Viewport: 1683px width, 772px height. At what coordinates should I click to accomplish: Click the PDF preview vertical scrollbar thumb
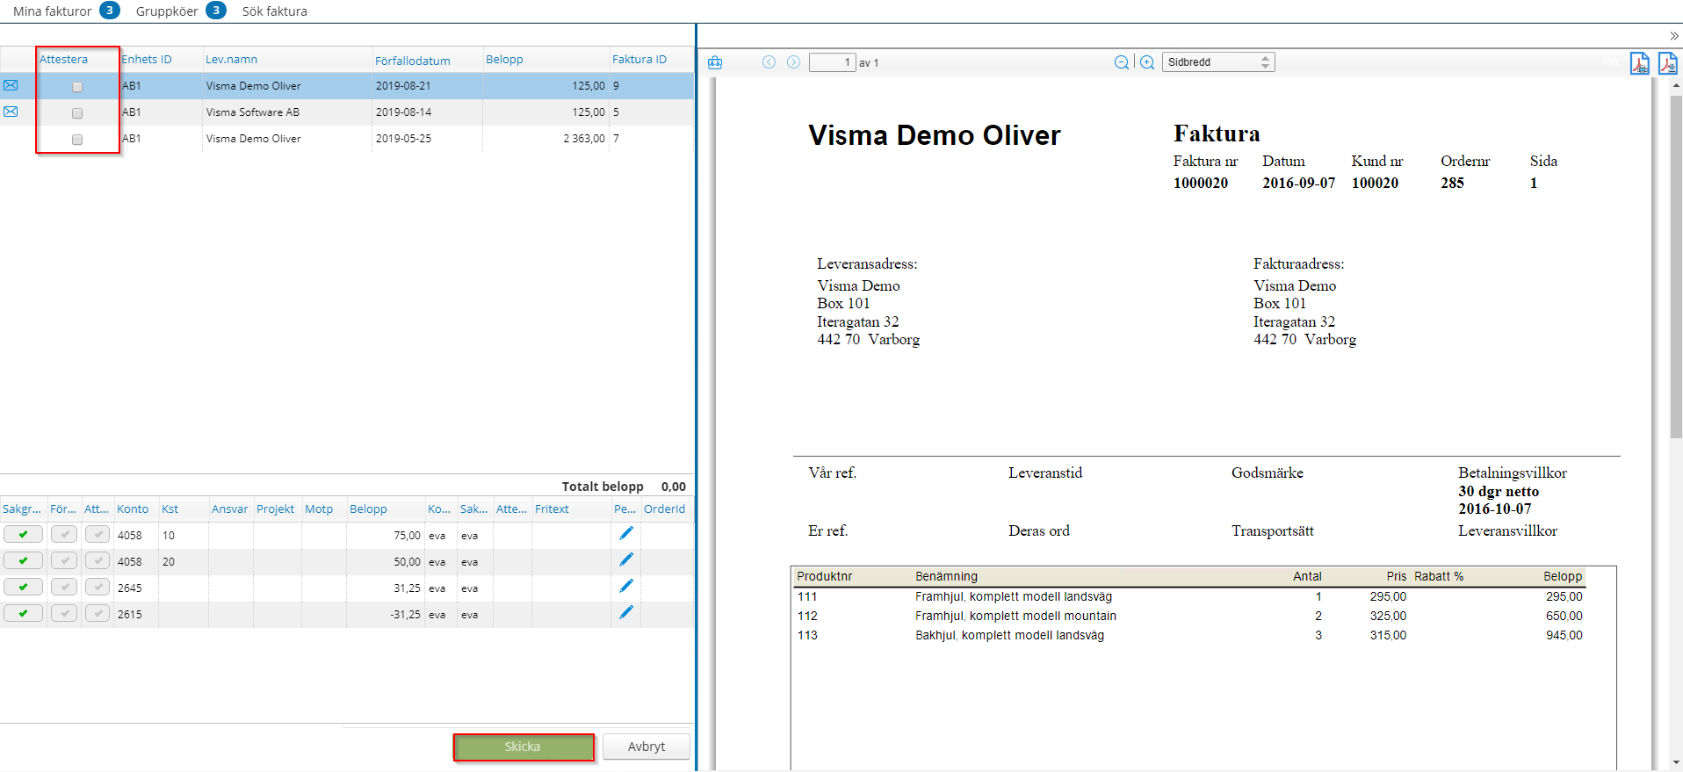pos(1675,266)
